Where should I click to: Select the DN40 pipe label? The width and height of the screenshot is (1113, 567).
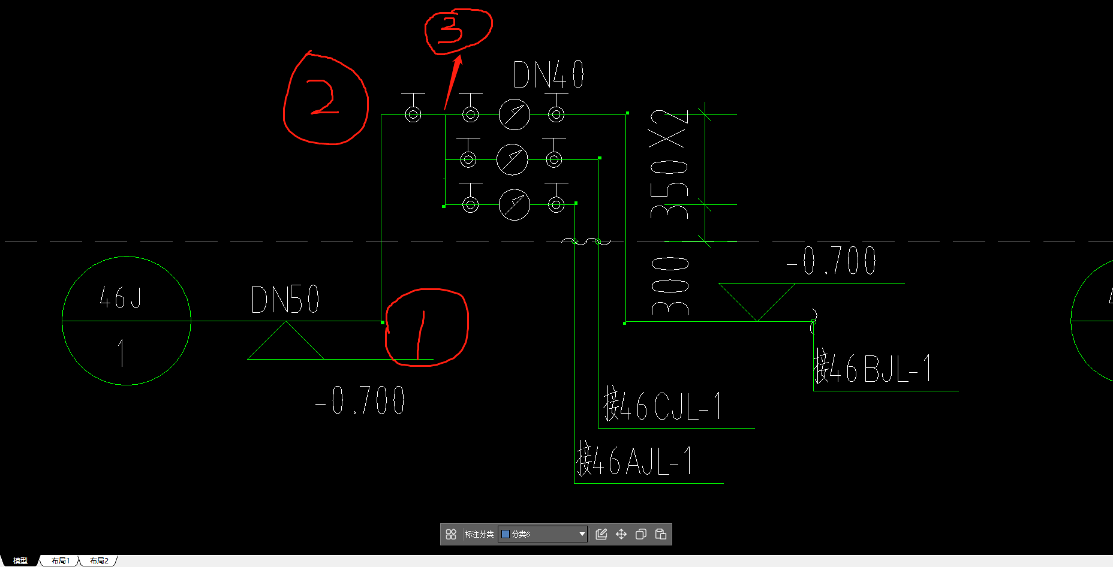pyautogui.click(x=548, y=75)
